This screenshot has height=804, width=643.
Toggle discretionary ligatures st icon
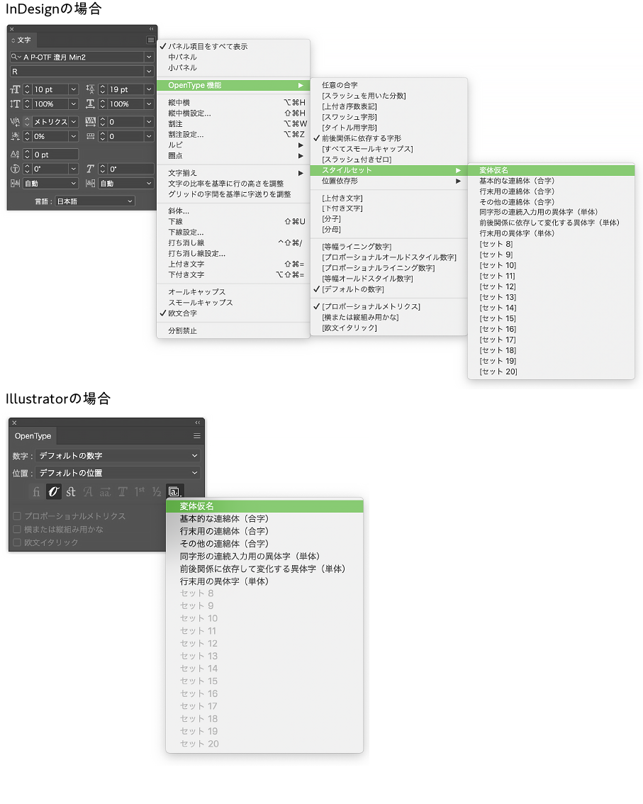coord(71,492)
